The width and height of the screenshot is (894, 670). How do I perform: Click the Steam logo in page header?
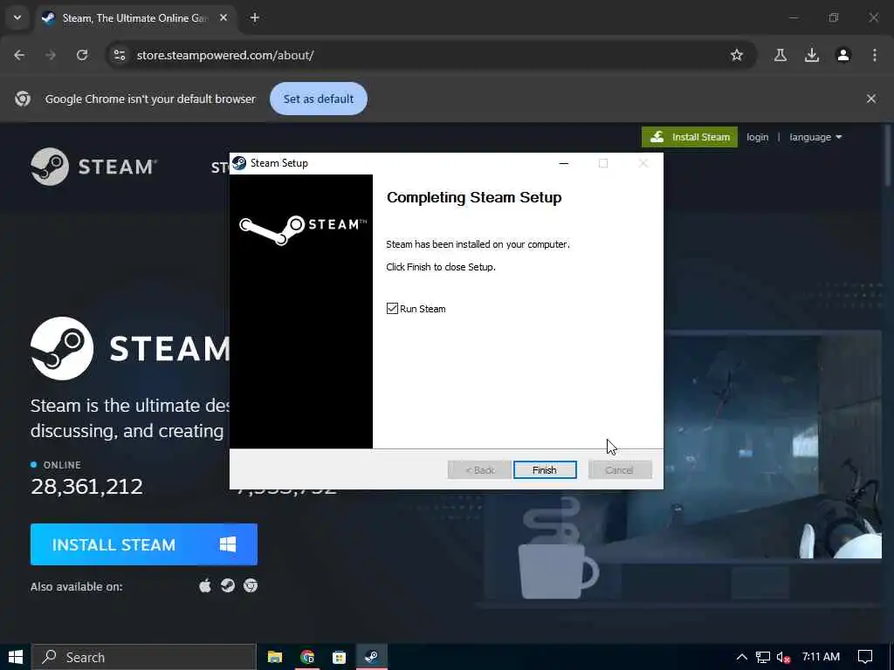(94, 167)
